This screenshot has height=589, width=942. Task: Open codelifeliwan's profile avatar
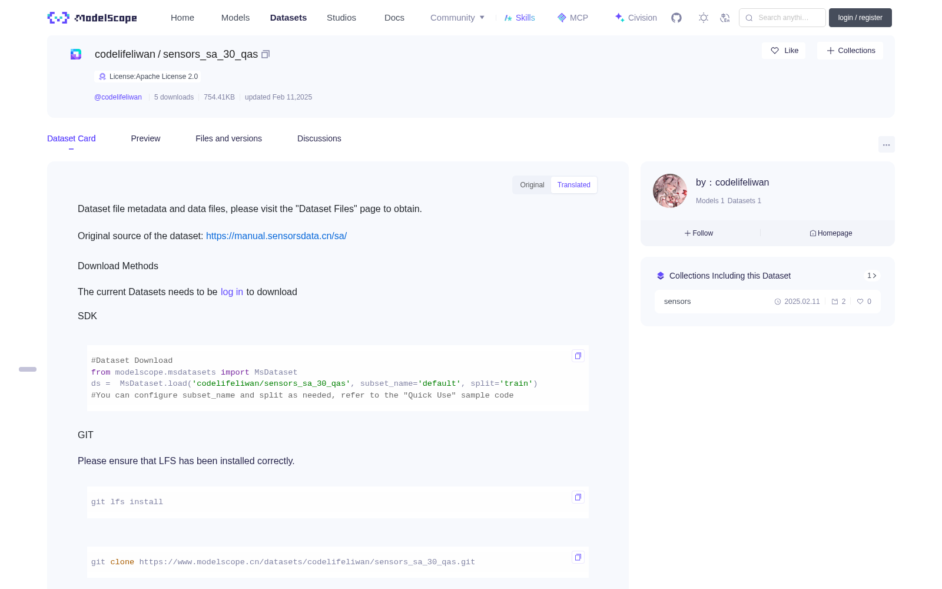click(670, 191)
